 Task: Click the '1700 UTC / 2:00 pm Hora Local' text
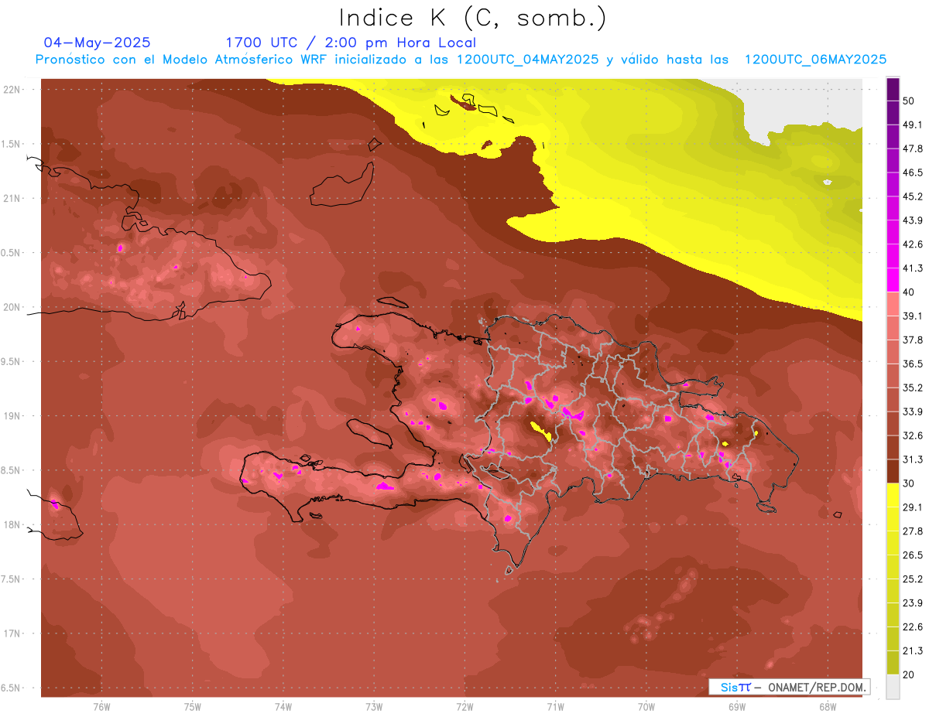pos(351,43)
